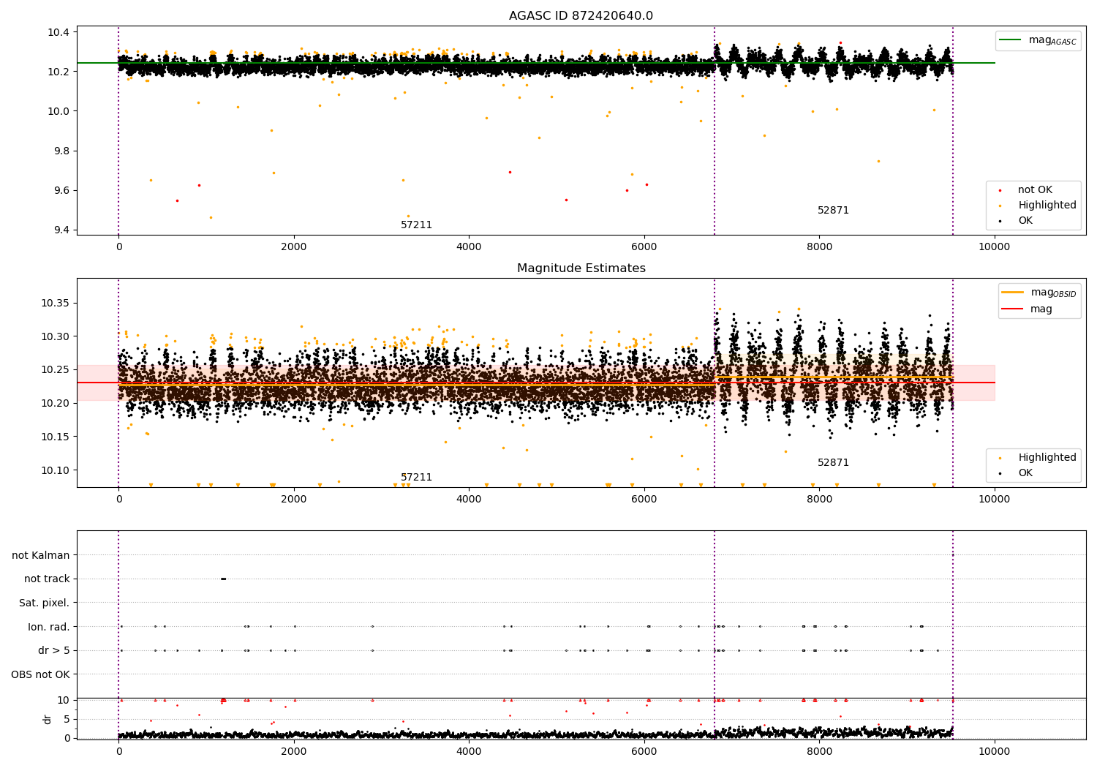Image resolution: width=1097 pixels, height=768 pixels.
Task: Select the 'Sat. pixel.' row label
Action: coord(45,603)
